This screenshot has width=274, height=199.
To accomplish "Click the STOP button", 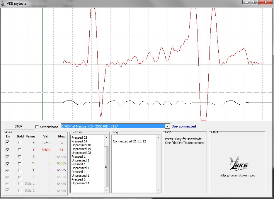I will tap(18, 126).
